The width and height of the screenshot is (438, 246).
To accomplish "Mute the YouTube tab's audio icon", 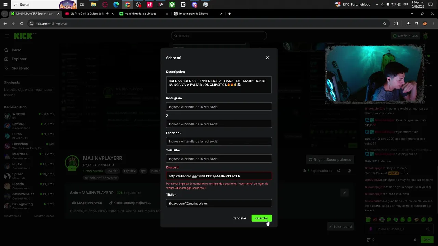I will pos(107,14).
